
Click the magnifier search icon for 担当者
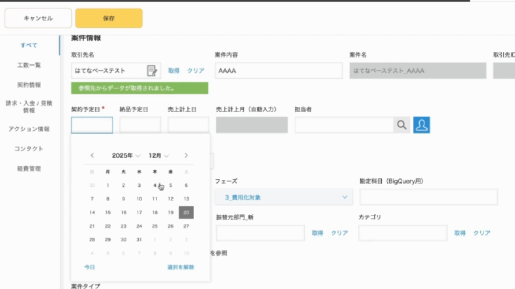click(x=402, y=125)
